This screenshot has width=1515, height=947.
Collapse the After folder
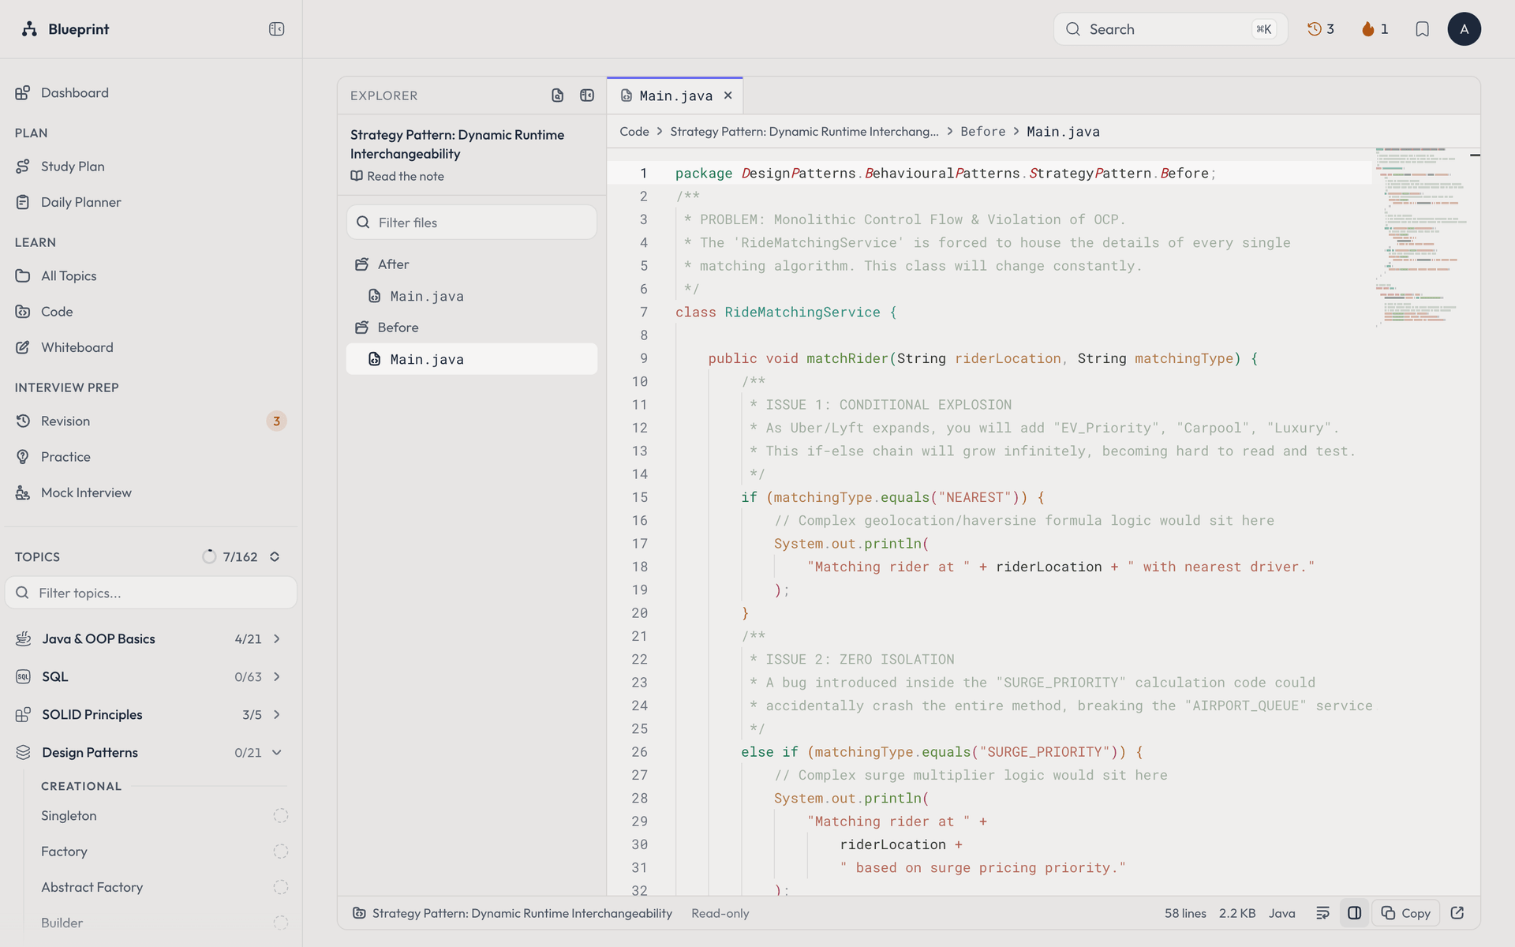[472, 264]
